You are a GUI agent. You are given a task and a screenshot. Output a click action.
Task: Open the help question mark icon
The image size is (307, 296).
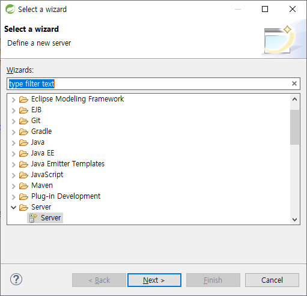click(16, 279)
